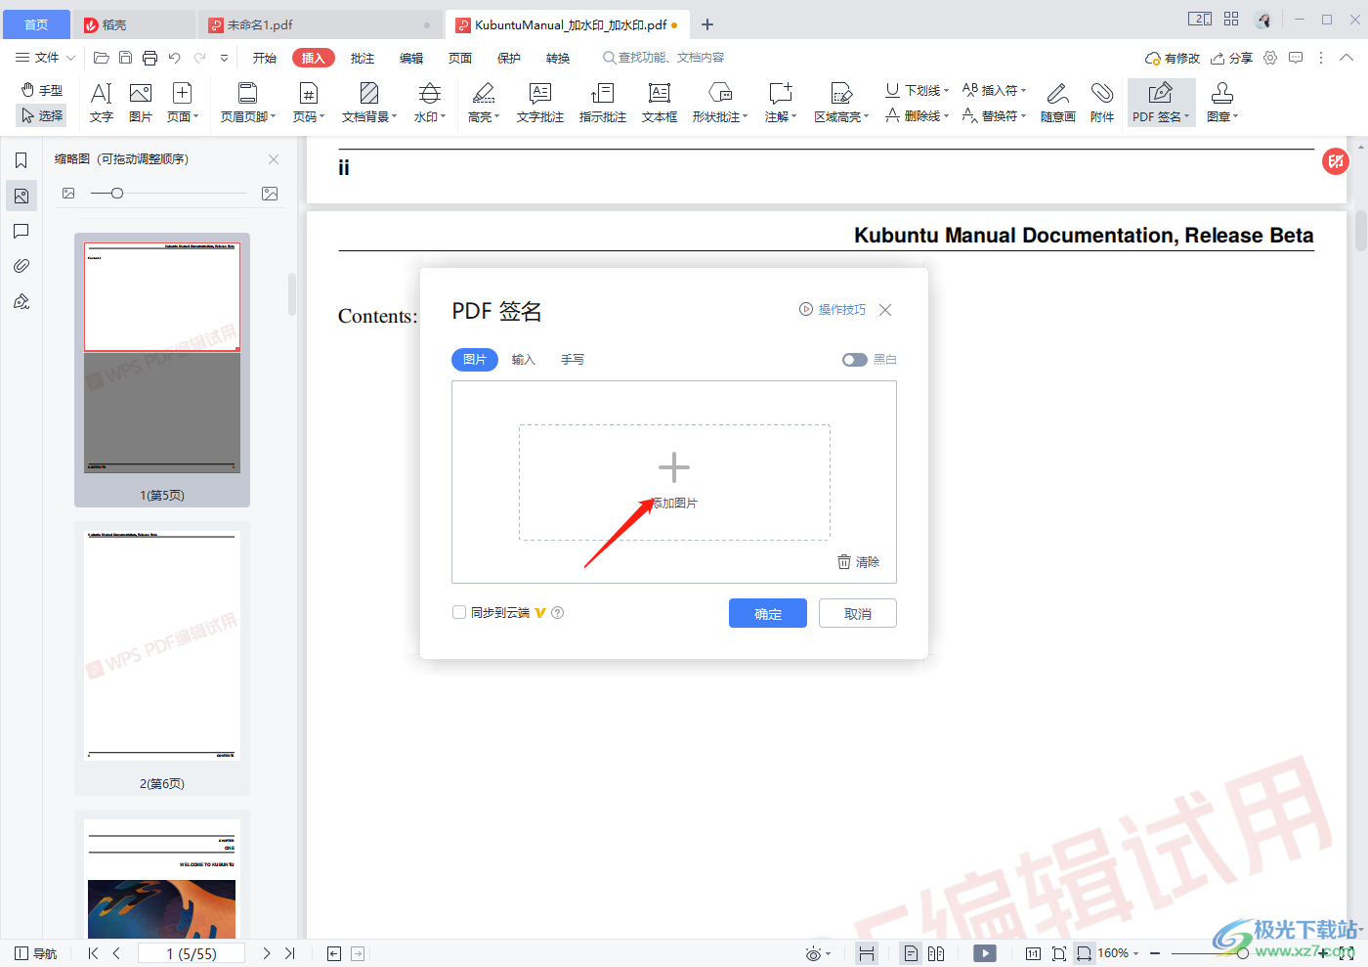Screen dimensions: 1368x967
Task: Open the 文件 file menu
Action: point(45,58)
